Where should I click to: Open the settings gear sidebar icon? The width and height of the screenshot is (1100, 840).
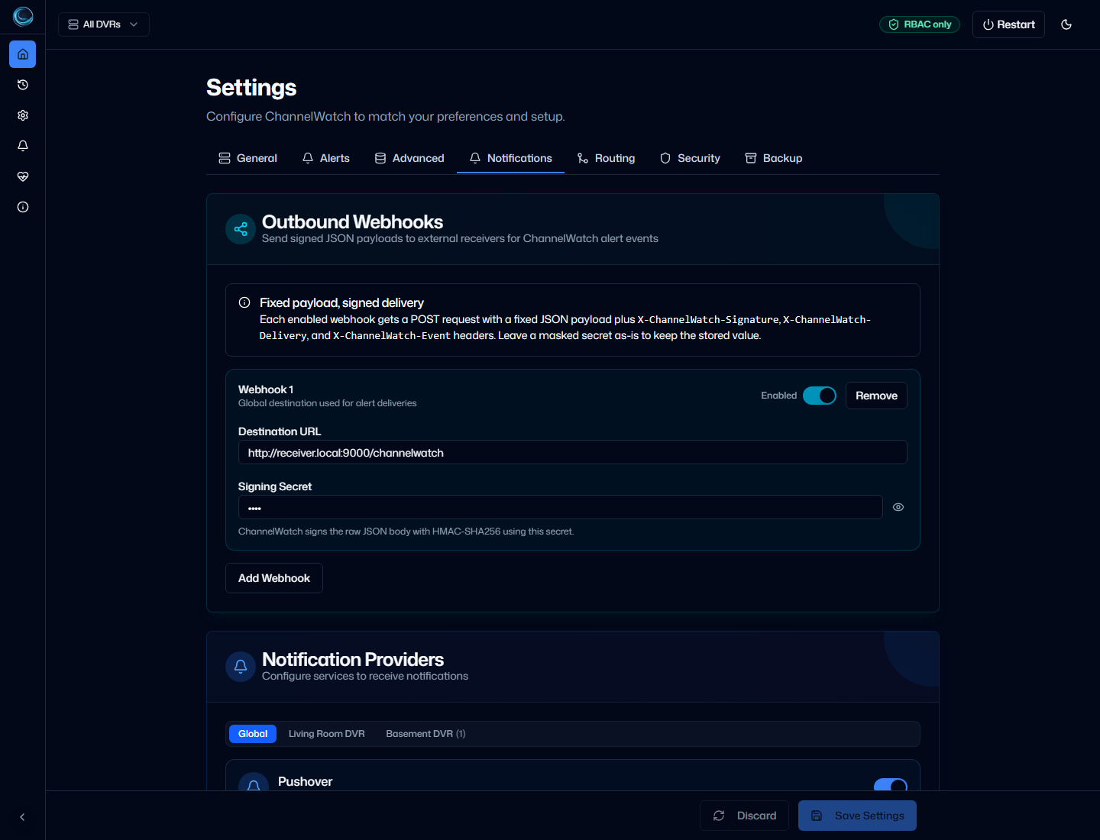point(23,115)
